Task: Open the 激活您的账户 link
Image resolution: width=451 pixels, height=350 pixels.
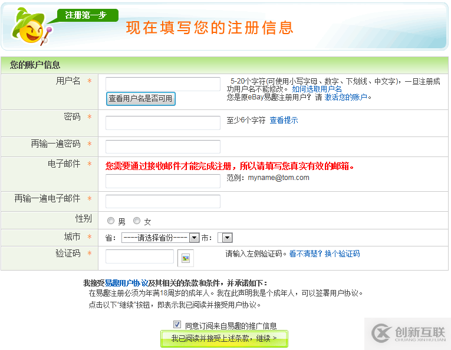Action: 345,97
